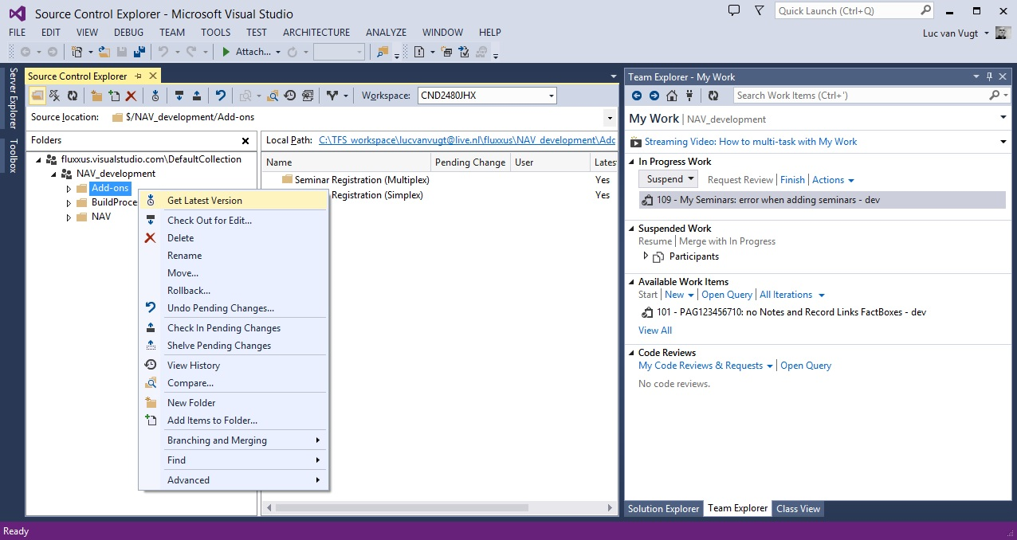Collapse the In Progress Work section

[632, 162]
